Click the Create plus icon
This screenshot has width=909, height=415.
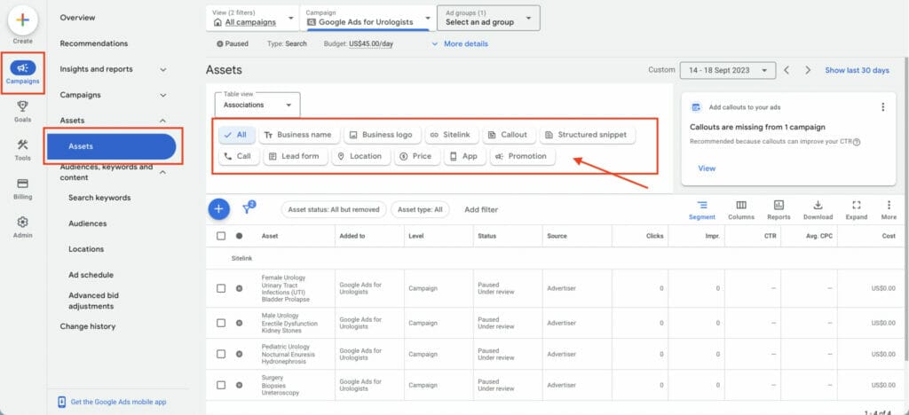(x=22, y=20)
